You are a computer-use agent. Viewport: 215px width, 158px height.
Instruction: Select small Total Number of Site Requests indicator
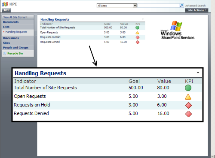tap(58, 27)
